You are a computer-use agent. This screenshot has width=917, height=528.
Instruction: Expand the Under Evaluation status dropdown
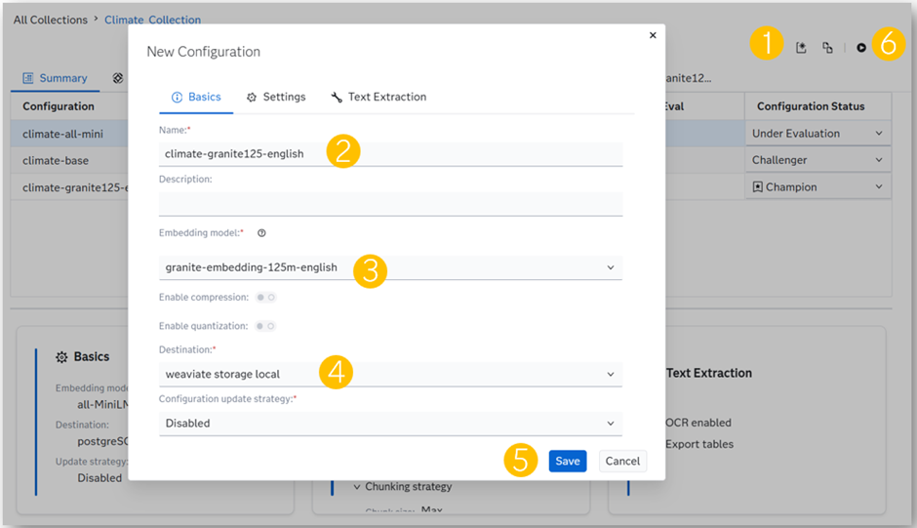point(878,134)
